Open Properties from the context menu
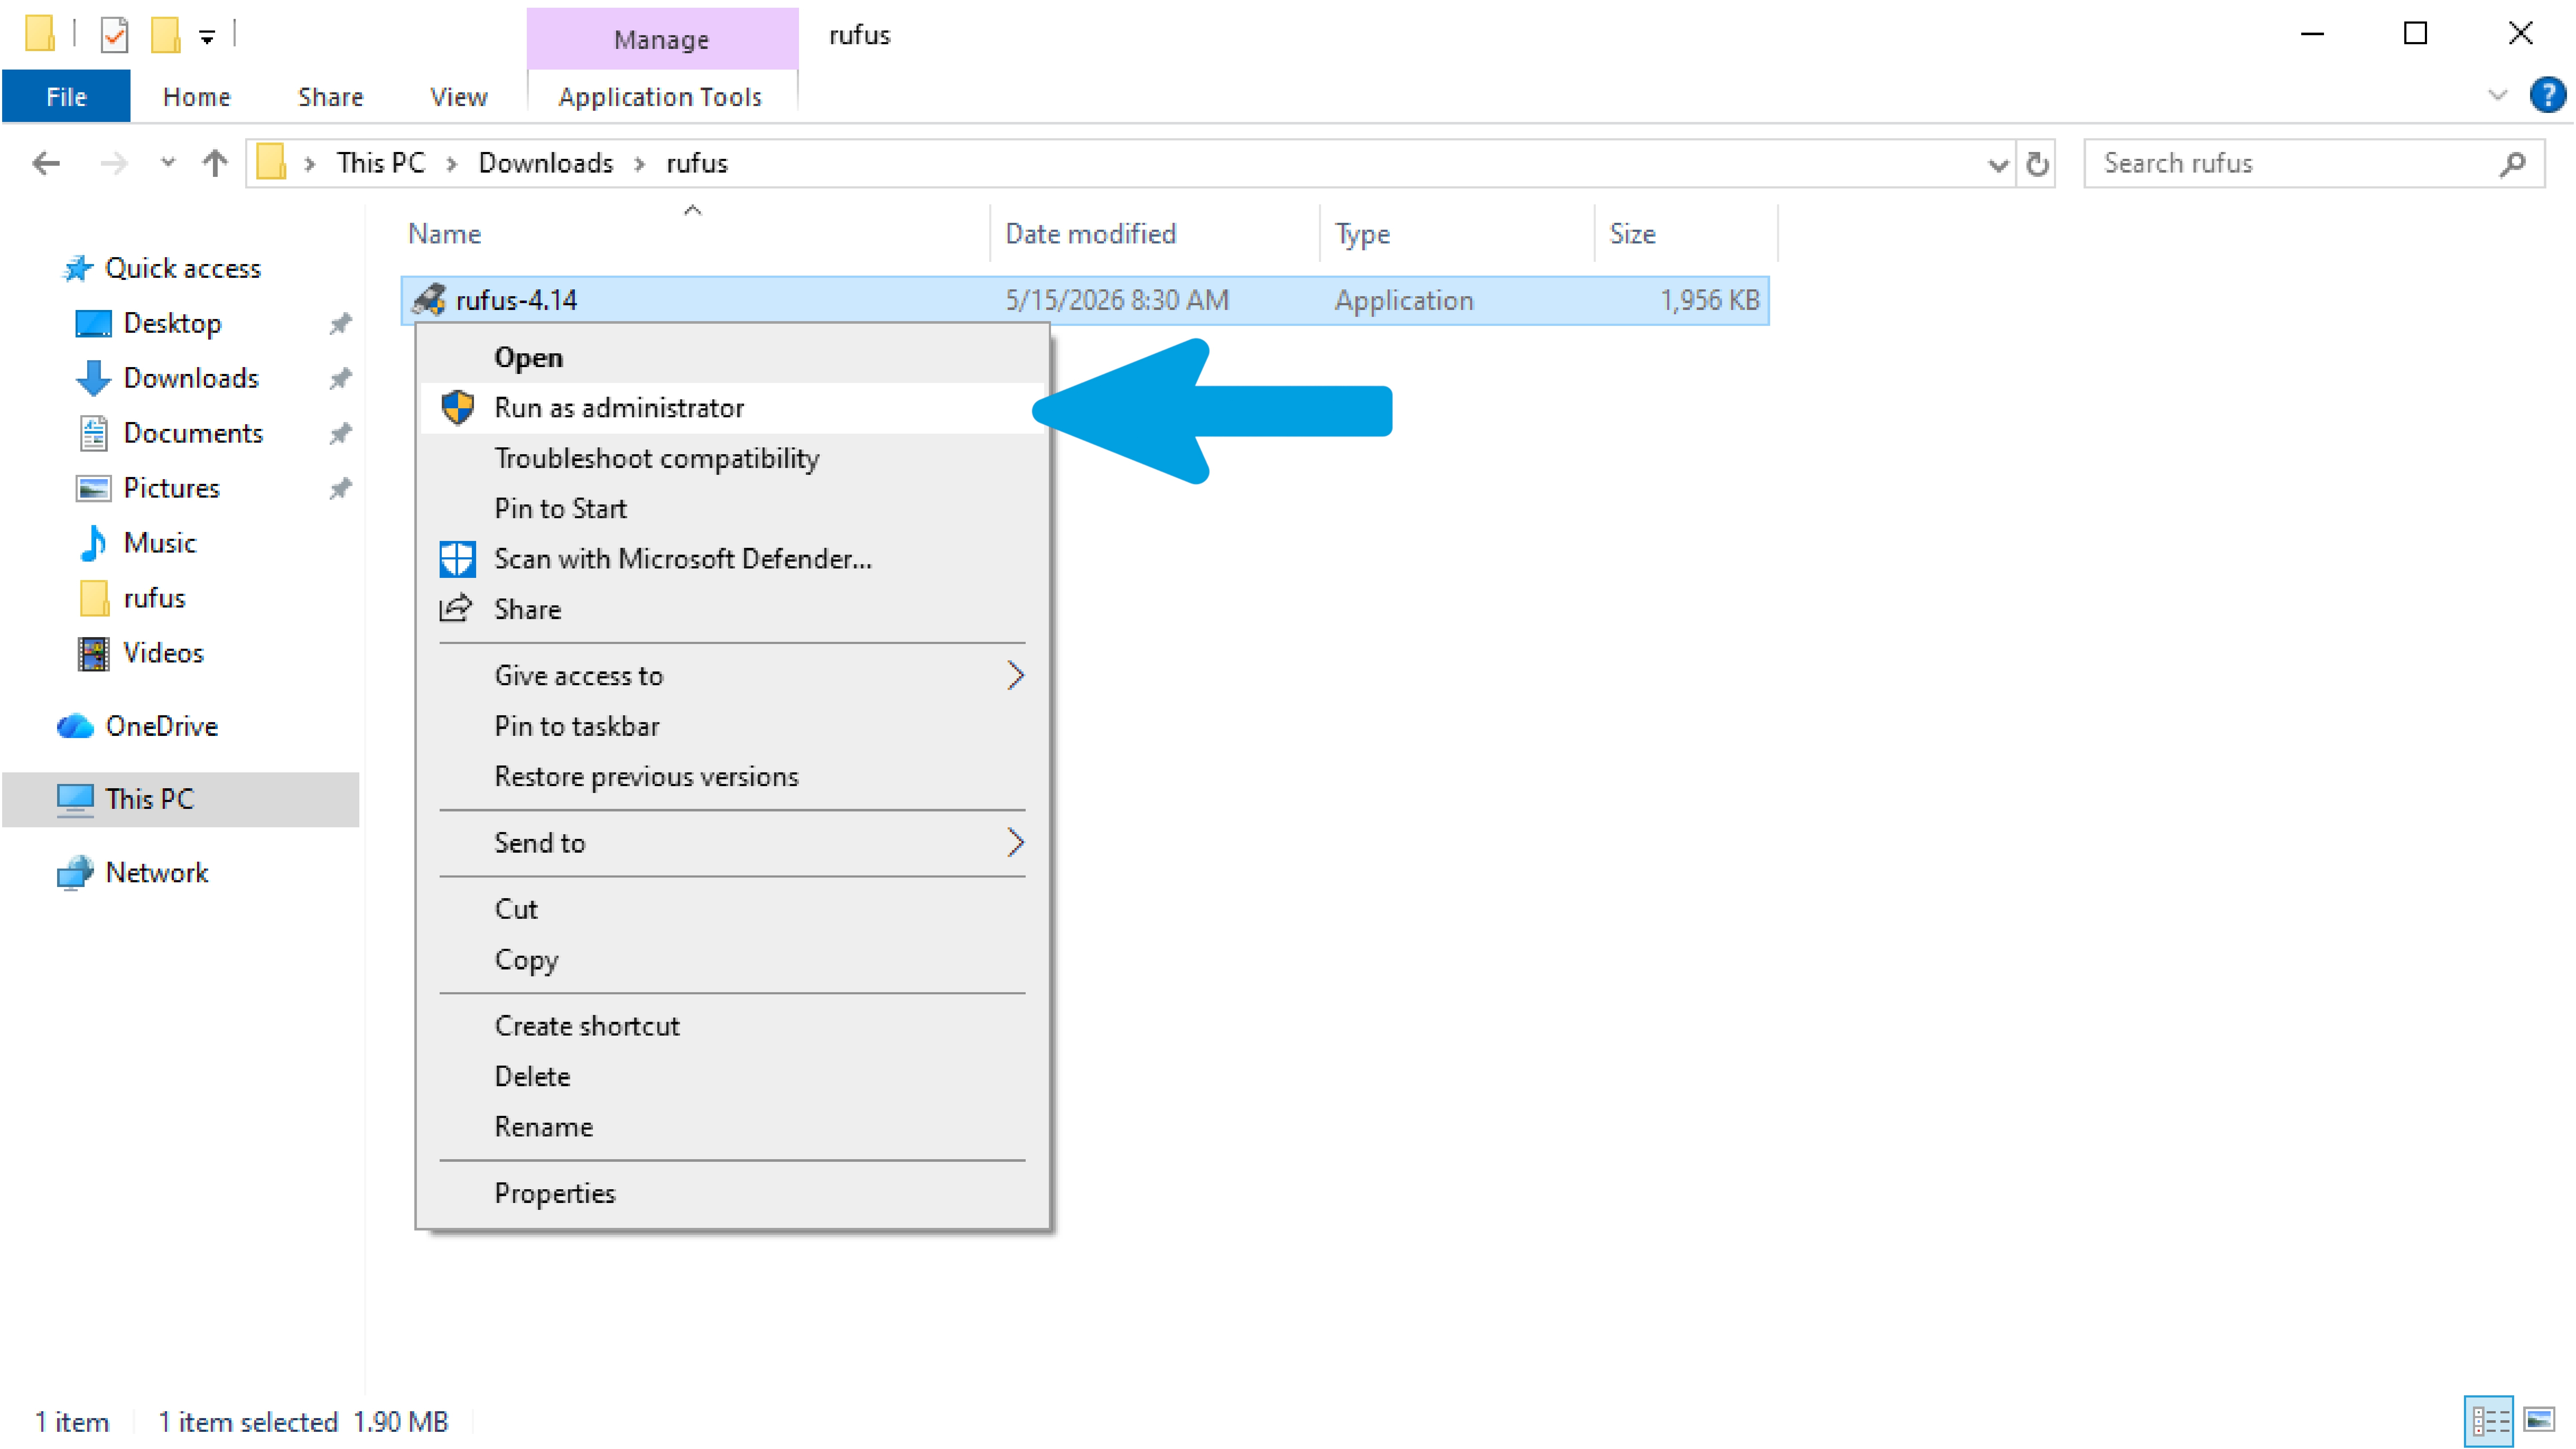2576x1449 pixels. (732, 1193)
